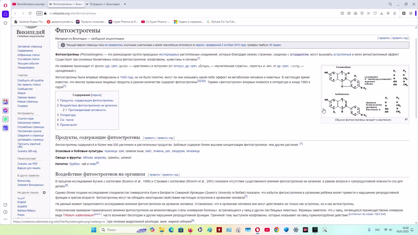This screenshot has width=418, height=235.
Task: Open a new tab with plus button
Action: click(x=125, y=4)
